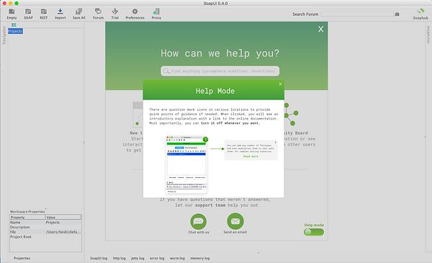The height and width of the screenshot is (263, 432).
Task: Open the Trial toolbar icon
Action: coord(115,14)
